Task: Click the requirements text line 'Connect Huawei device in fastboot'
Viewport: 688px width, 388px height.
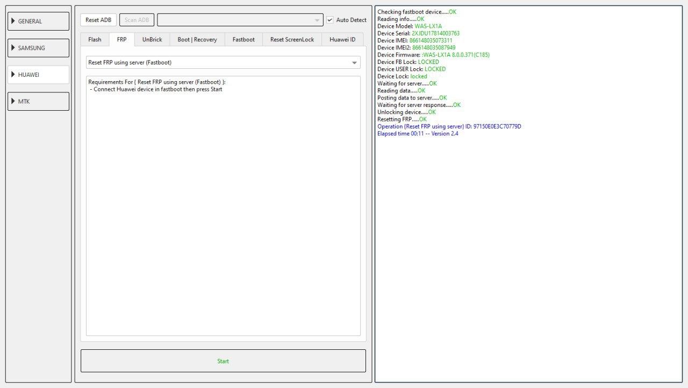Action: point(156,89)
